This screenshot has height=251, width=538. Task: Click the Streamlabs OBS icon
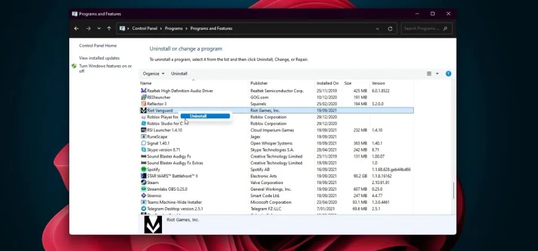(143, 189)
